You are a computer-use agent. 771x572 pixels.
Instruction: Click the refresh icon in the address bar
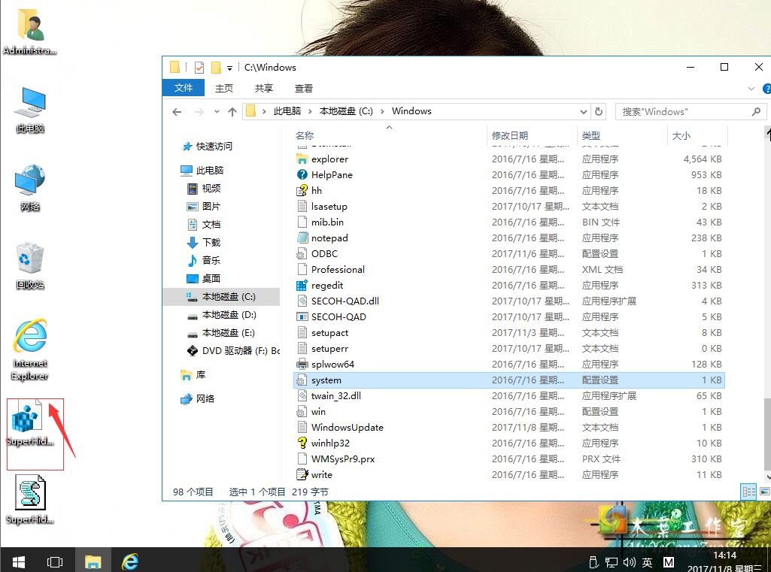(x=599, y=110)
